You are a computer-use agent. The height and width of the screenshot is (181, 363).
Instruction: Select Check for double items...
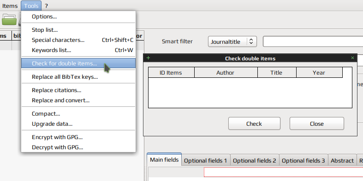coord(78,64)
